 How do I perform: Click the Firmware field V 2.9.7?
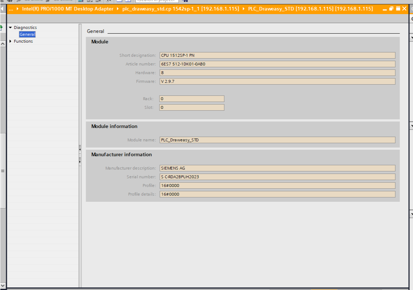277,81
